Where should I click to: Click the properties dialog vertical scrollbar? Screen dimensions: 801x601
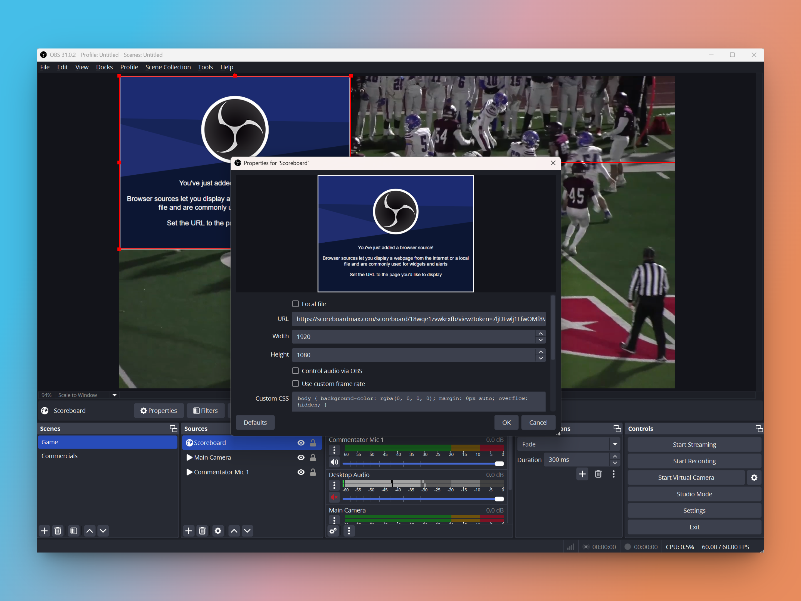pos(553,328)
